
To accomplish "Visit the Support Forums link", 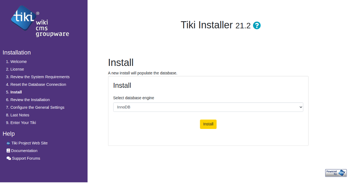I will pos(26,159).
